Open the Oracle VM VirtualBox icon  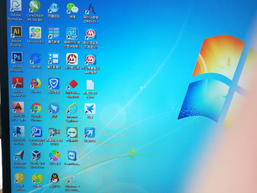pos(36,155)
